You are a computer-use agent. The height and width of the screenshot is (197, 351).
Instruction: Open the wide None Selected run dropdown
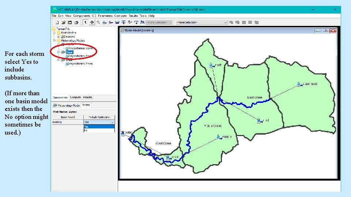point(202,22)
